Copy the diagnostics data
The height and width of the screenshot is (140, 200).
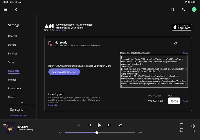(x=185, y=53)
